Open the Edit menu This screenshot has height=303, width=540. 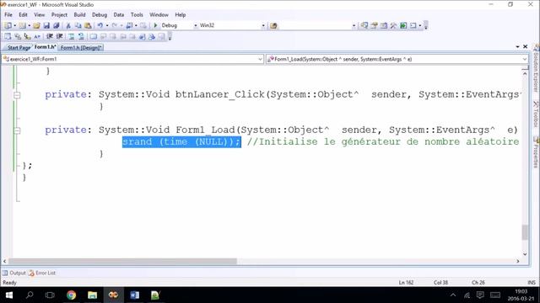coord(23,15)
